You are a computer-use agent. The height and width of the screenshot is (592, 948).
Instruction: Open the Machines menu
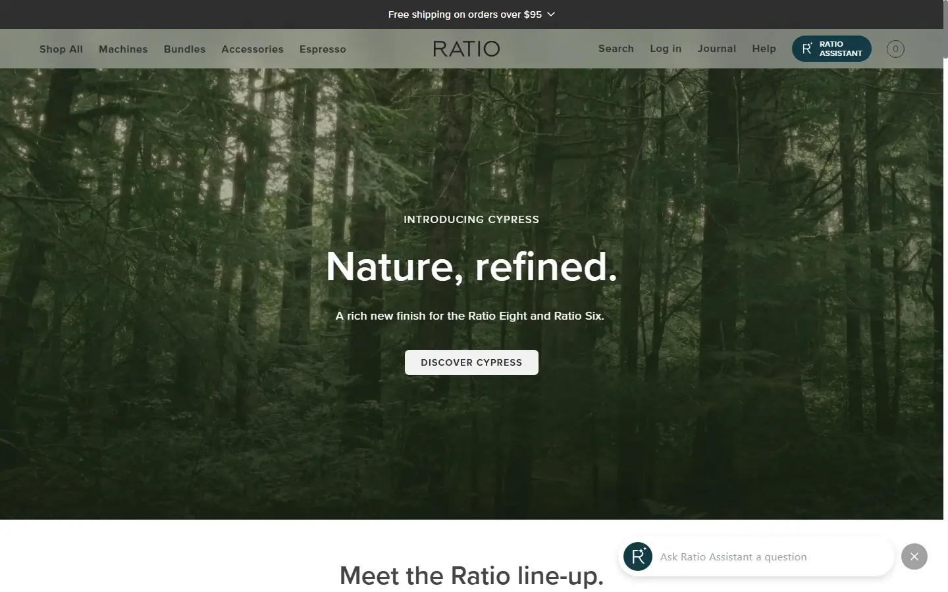(123, 49)
